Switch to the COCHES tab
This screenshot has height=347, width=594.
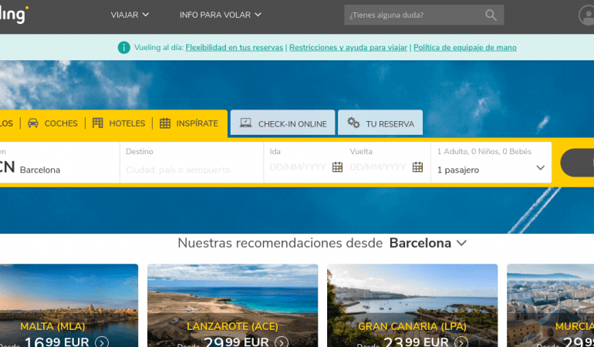[x=52, y=123]
